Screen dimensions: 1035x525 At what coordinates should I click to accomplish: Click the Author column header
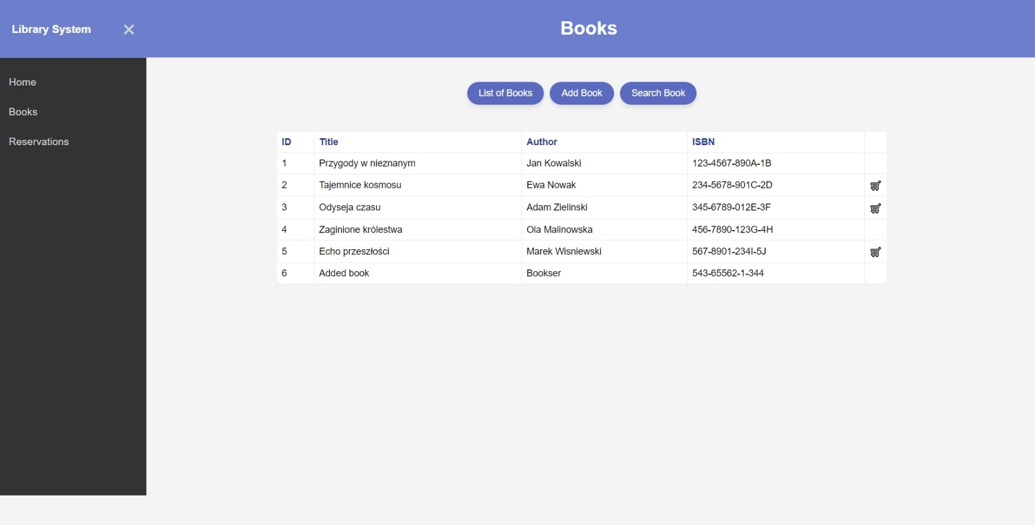pos(542,142)
